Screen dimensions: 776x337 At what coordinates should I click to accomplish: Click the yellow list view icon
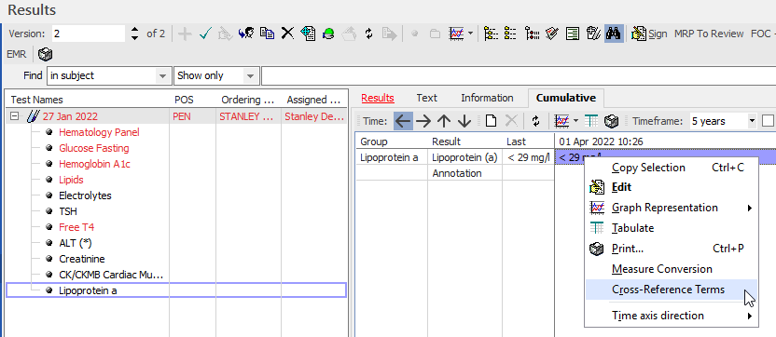[x=510, y=34]
